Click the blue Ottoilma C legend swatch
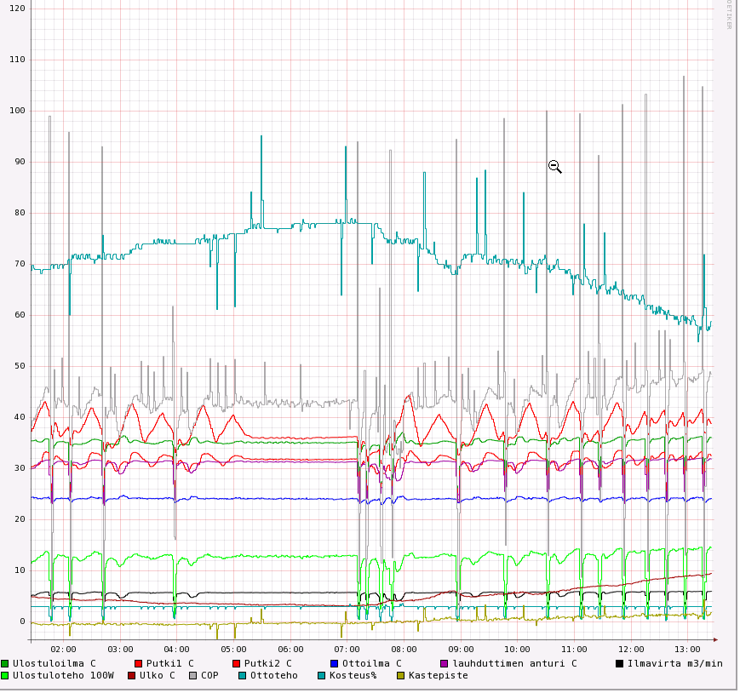Viewport: 740px width, 693px height. point(335,666)
